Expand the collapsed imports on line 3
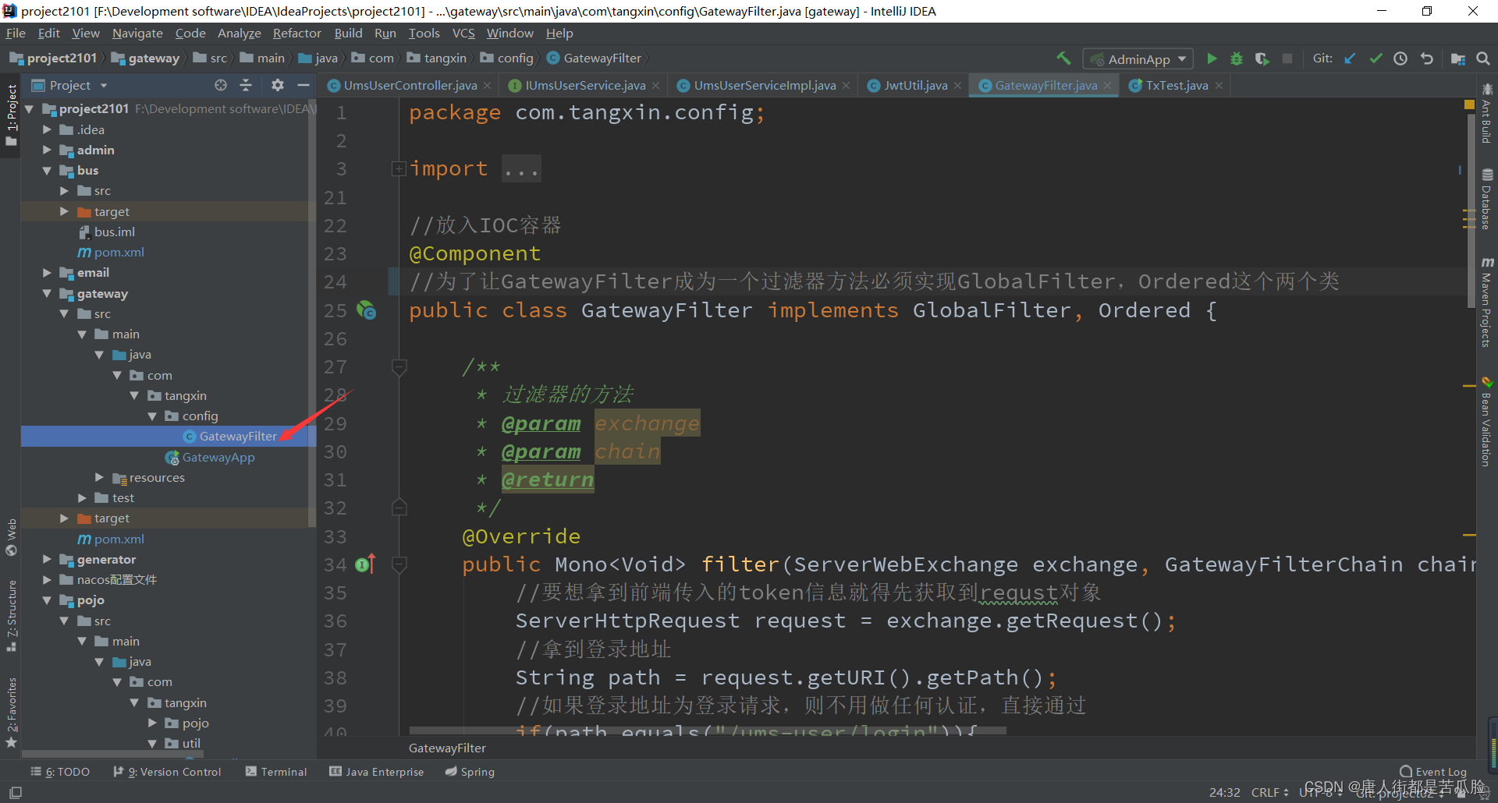The image size is (1498, 803). click(399, 168)
